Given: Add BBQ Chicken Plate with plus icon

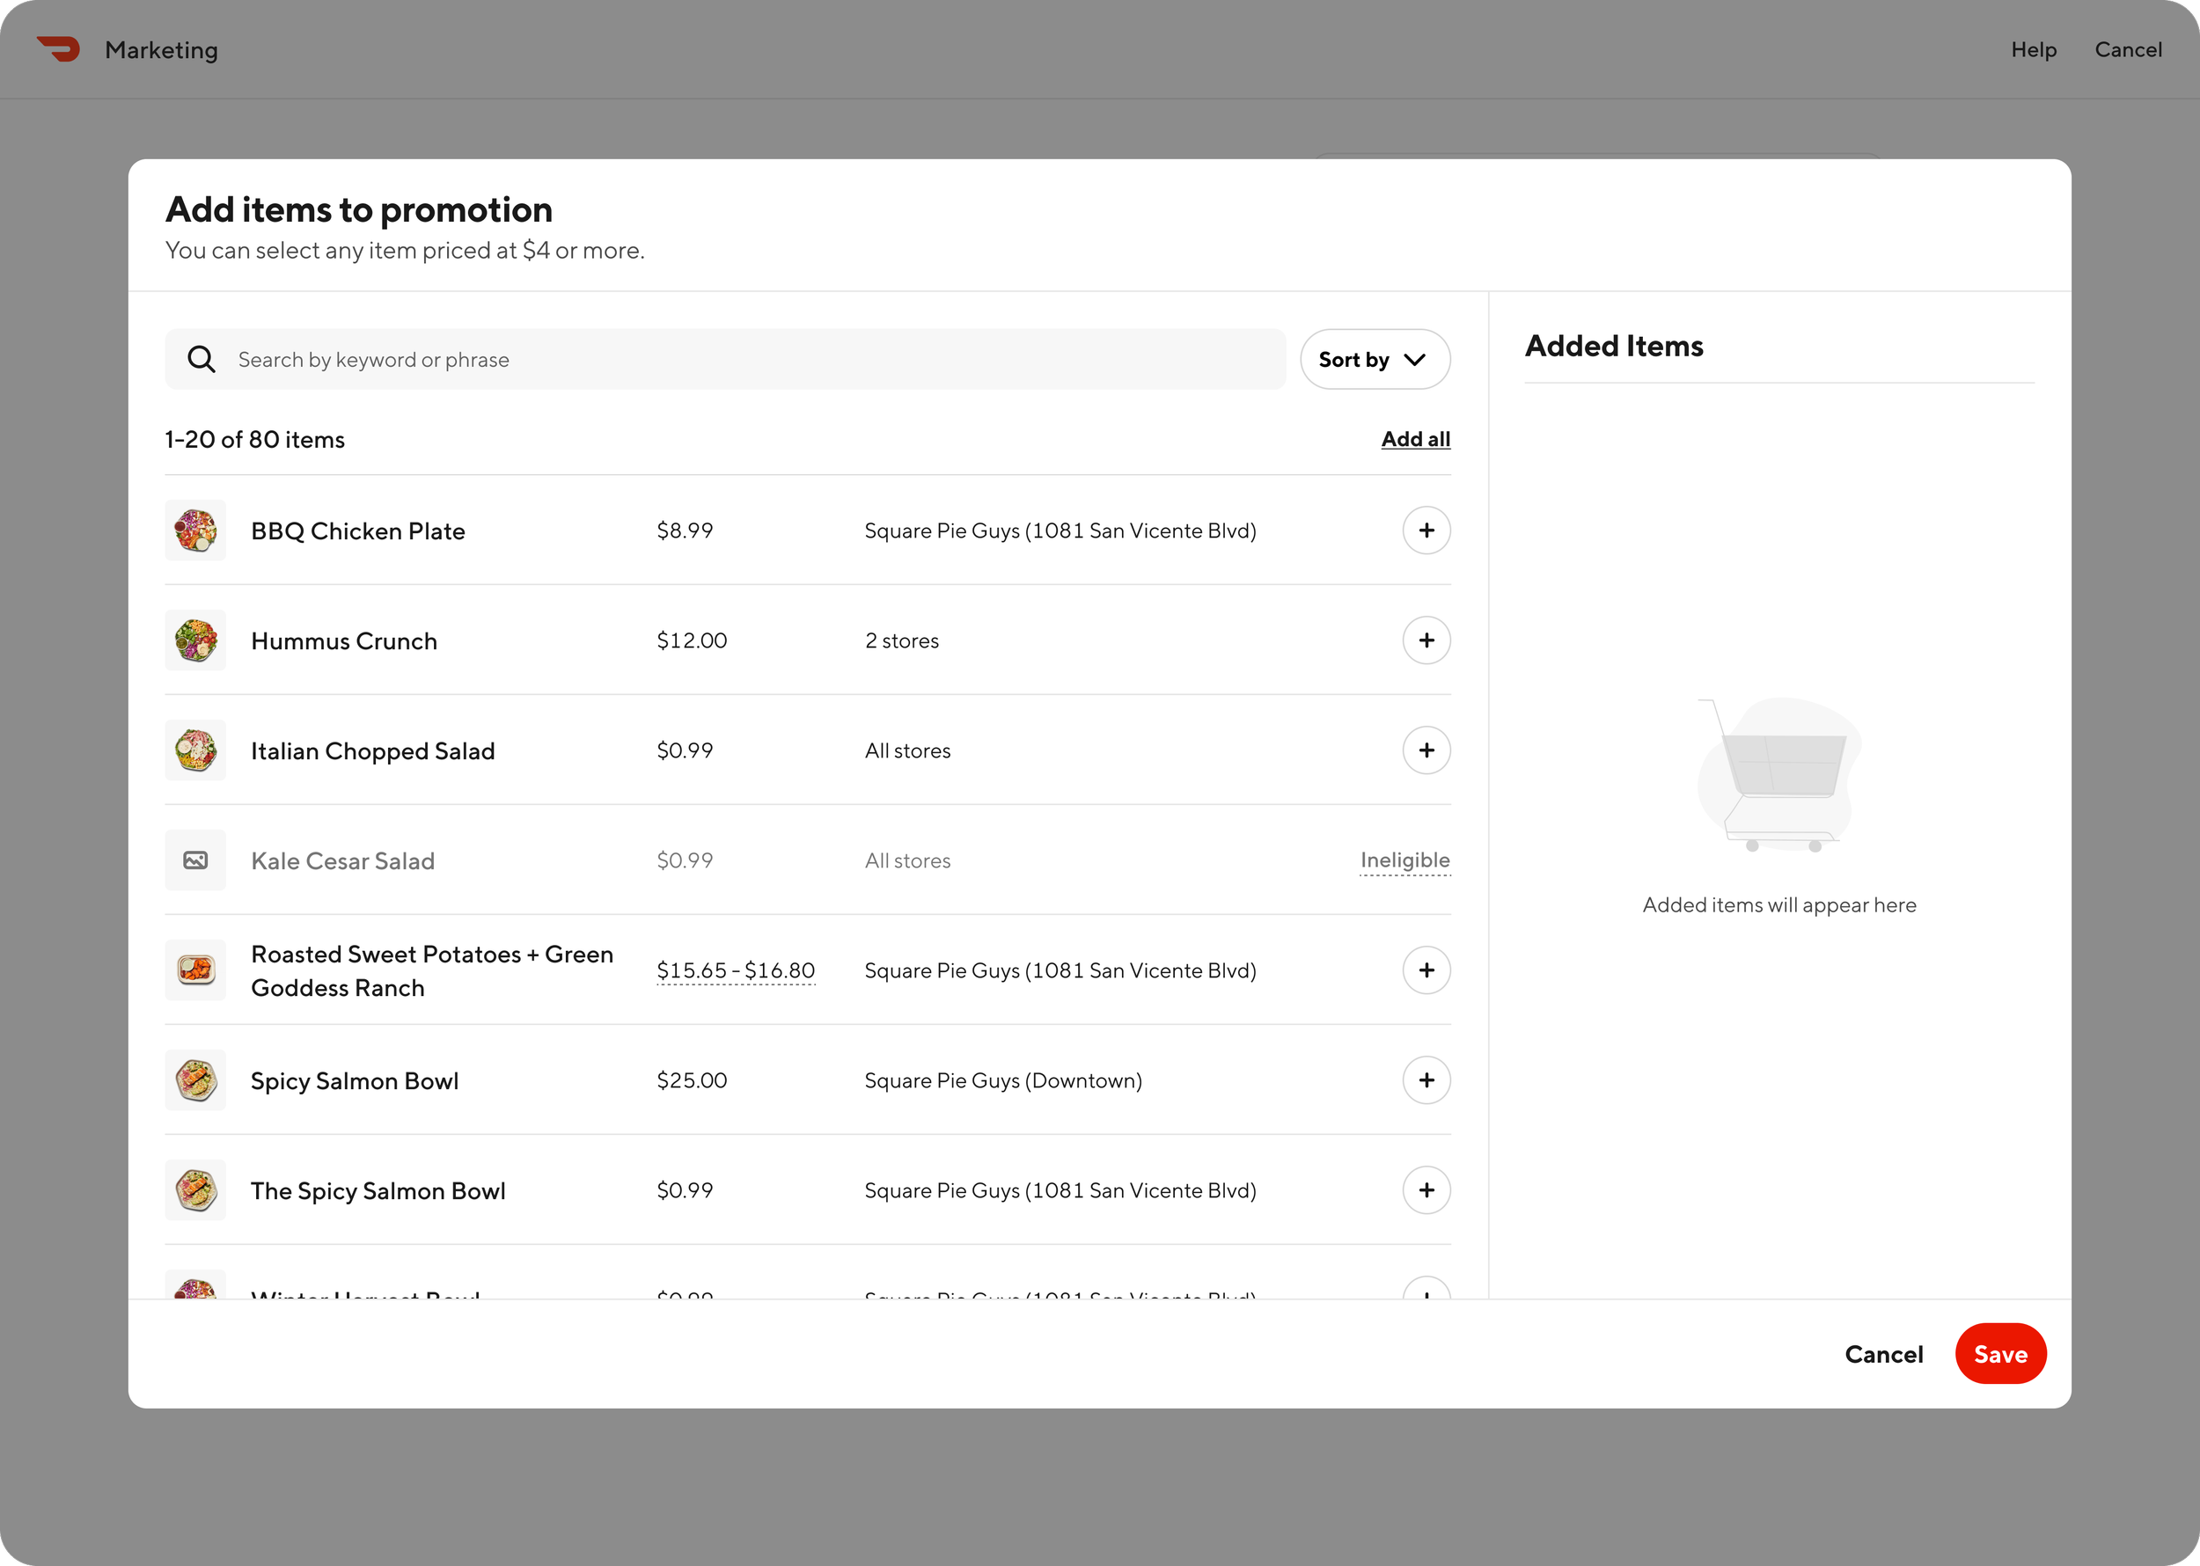Looking at the screenshot, I should [1426, 531].
